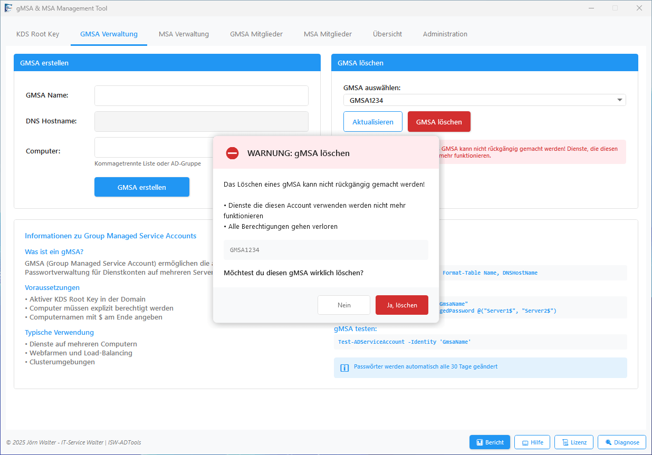Select the Übersicht tab
652x455 pixels.
[387, 34]
